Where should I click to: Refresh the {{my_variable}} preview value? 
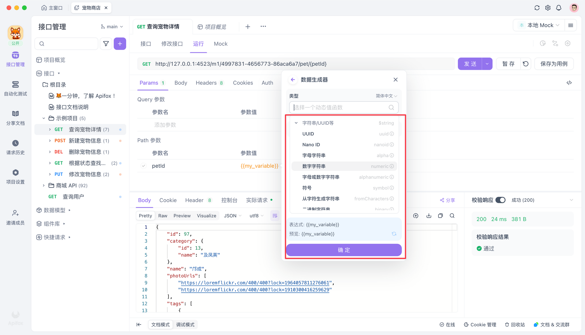click(x=394, y=234)
